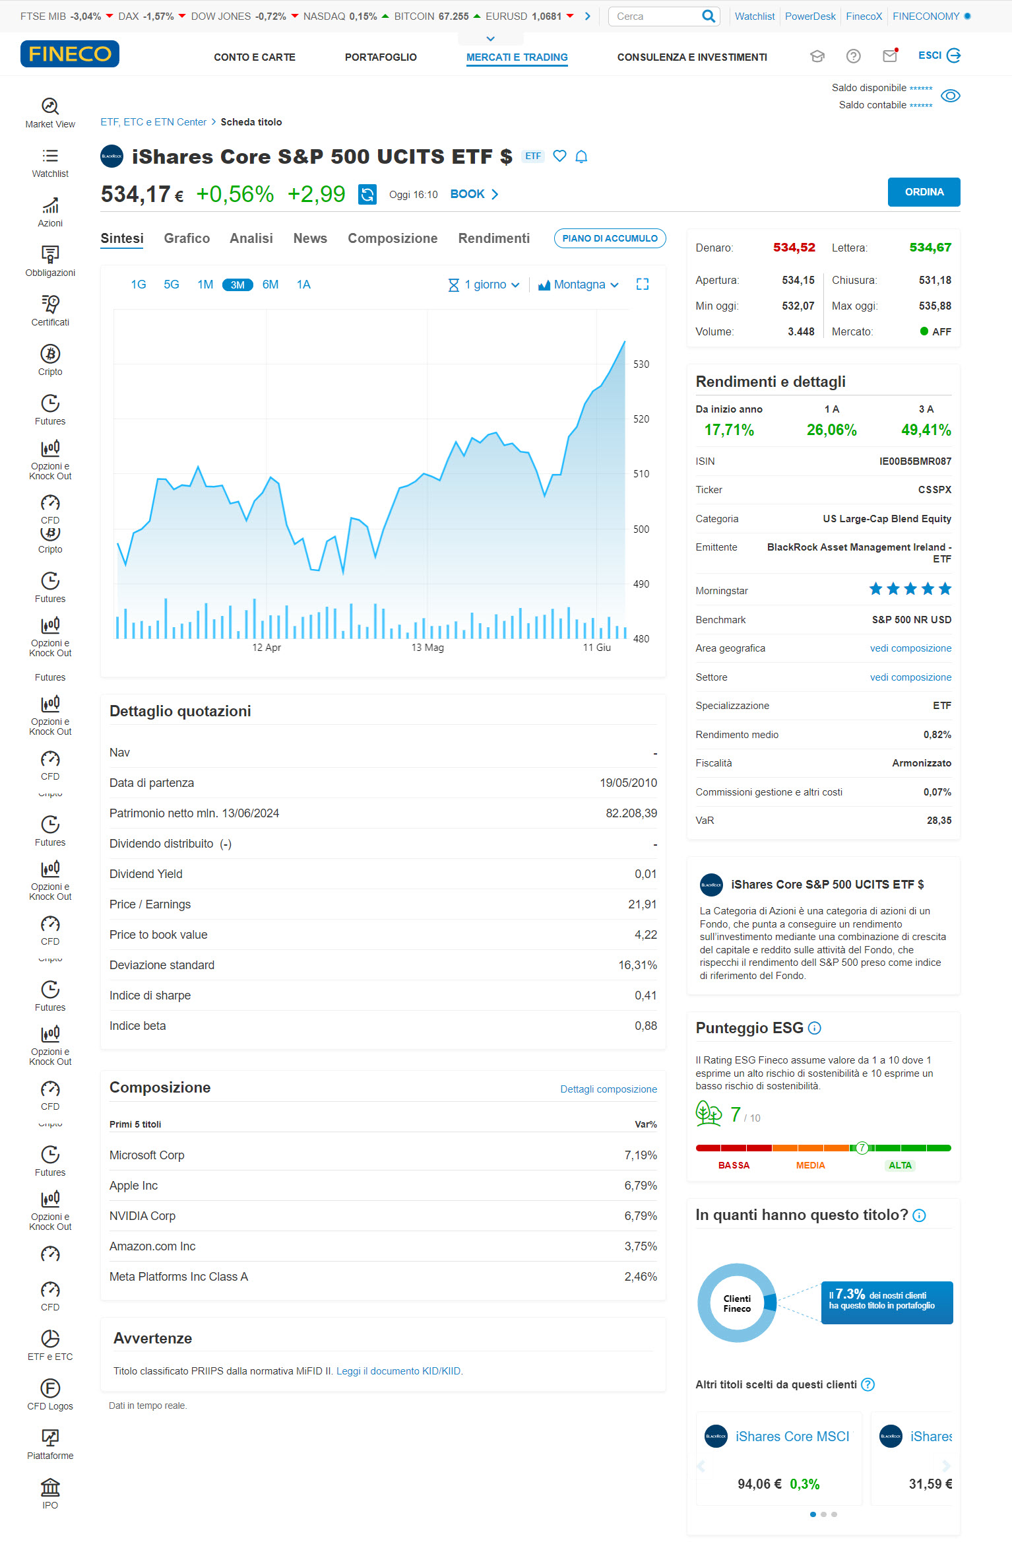Open help icon next to 'Altri titoli scelti'
The height and width of the screenshot is (1558, 1012).
[x=868, y=1384]
